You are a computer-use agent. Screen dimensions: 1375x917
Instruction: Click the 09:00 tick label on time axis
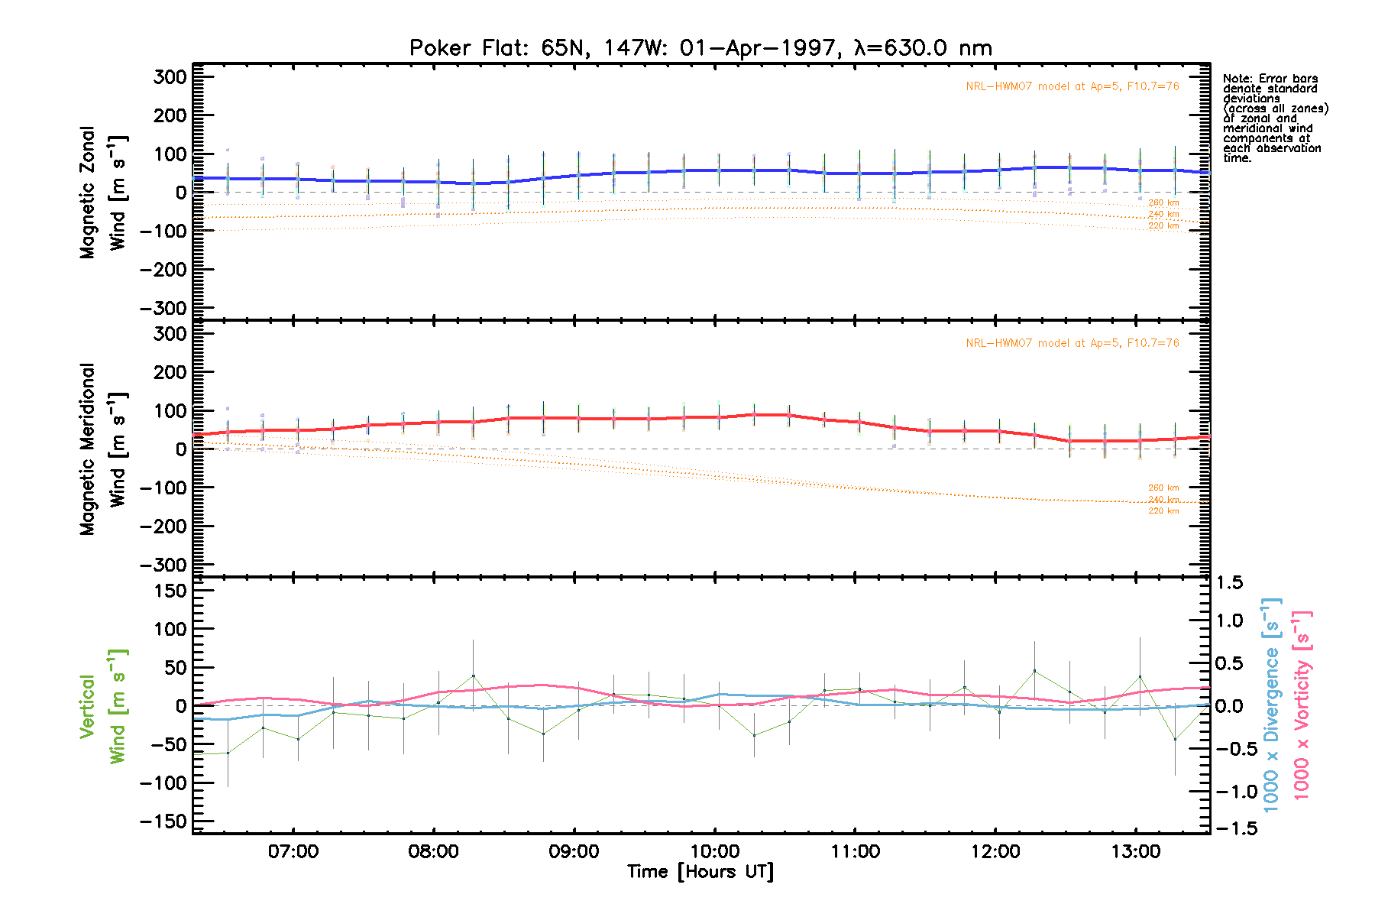point(574,852)
